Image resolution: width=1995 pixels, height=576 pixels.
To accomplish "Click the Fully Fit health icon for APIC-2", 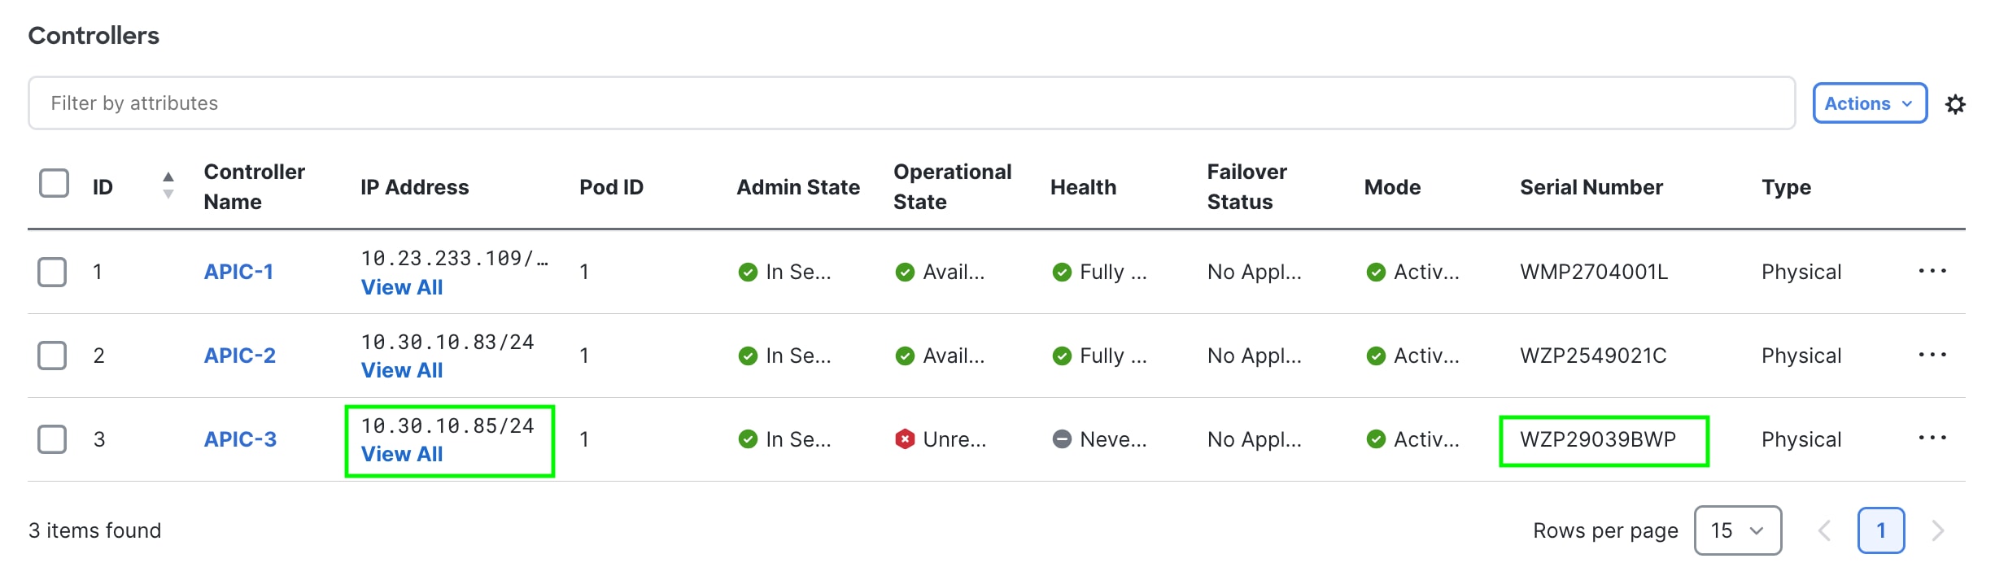I will click(x=1063, y=356).
